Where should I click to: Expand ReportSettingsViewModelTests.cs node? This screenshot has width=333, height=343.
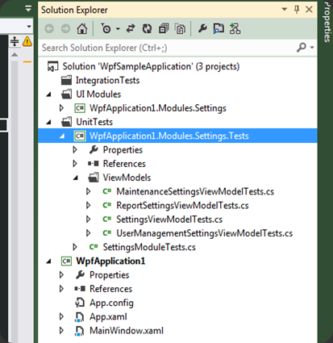pyautogui.click(x=88, y=205)
